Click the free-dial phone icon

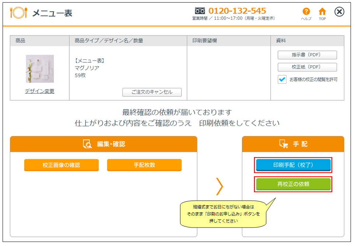point(199,11)
